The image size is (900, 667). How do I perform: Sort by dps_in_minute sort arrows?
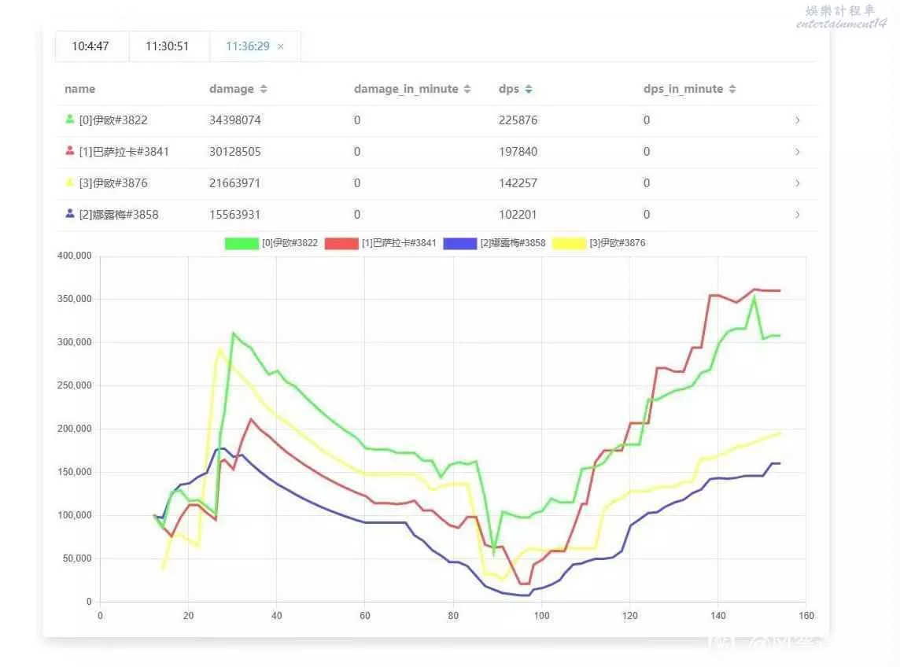click(x=732, y=90)
